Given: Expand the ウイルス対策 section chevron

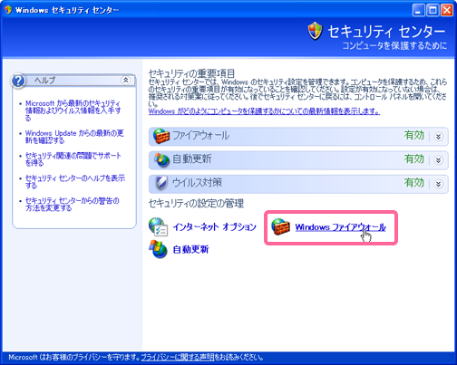Looking at the screenshot, I should click(x=438, y=184).
